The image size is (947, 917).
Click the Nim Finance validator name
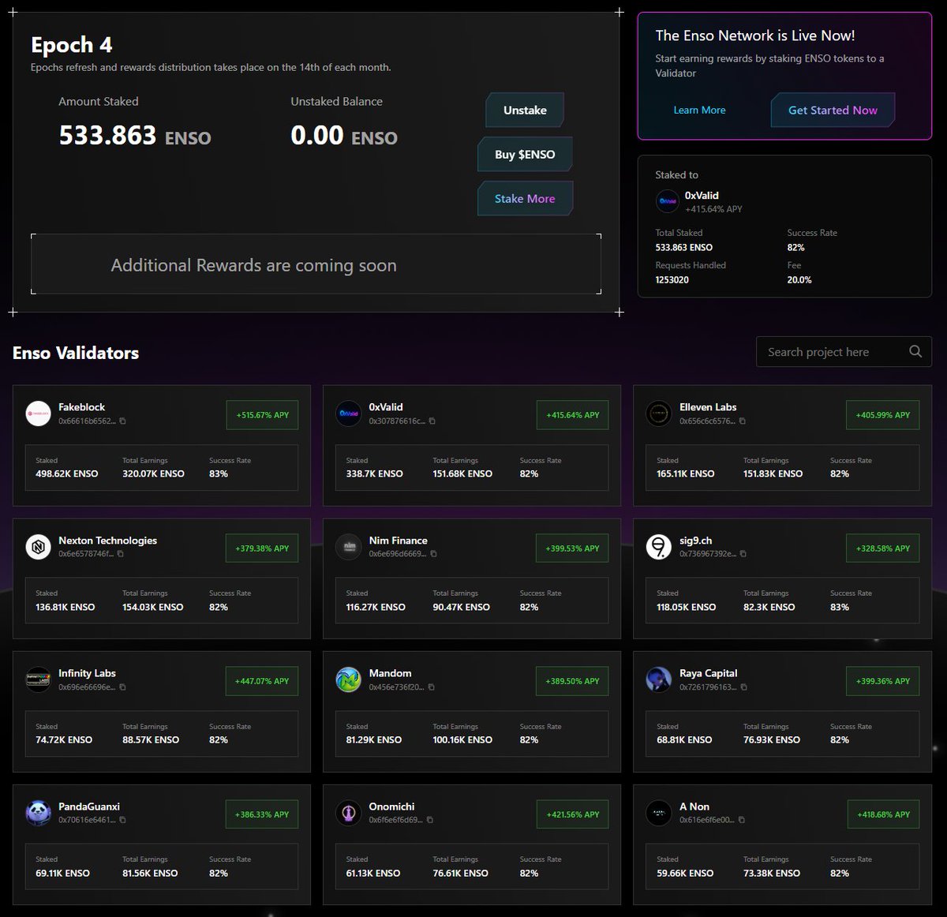point(398,541)
